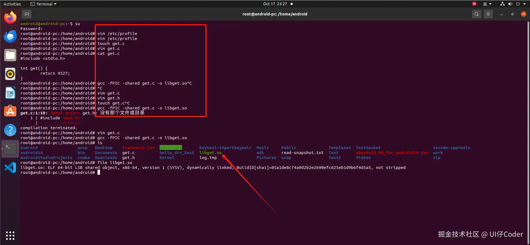Click framework.jar in the listing

(138, 148)
